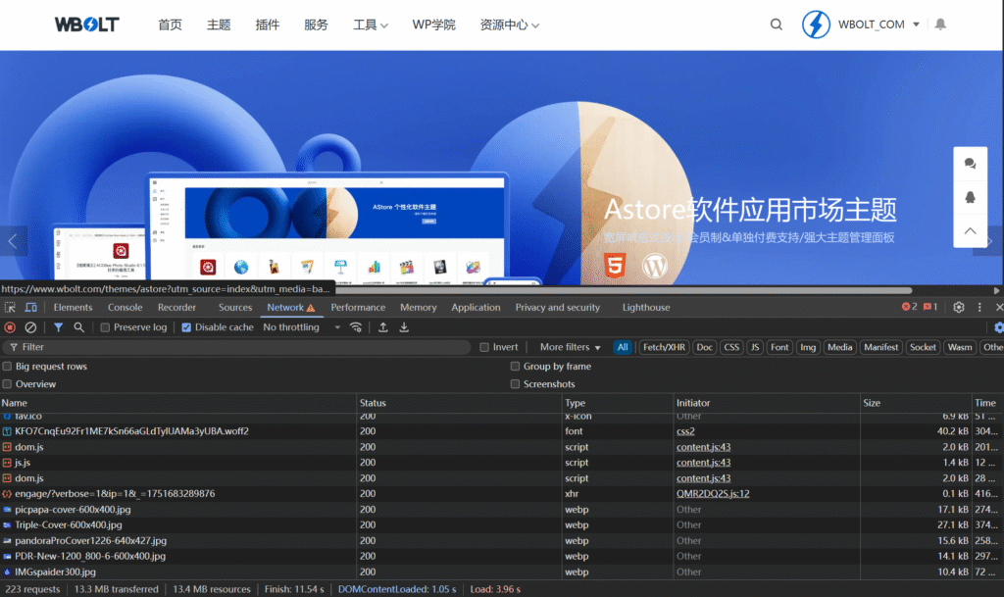This screenshot has height=597, width=1004.
Task: Expand 工具 menu in site nav
Action: (370, 25)
